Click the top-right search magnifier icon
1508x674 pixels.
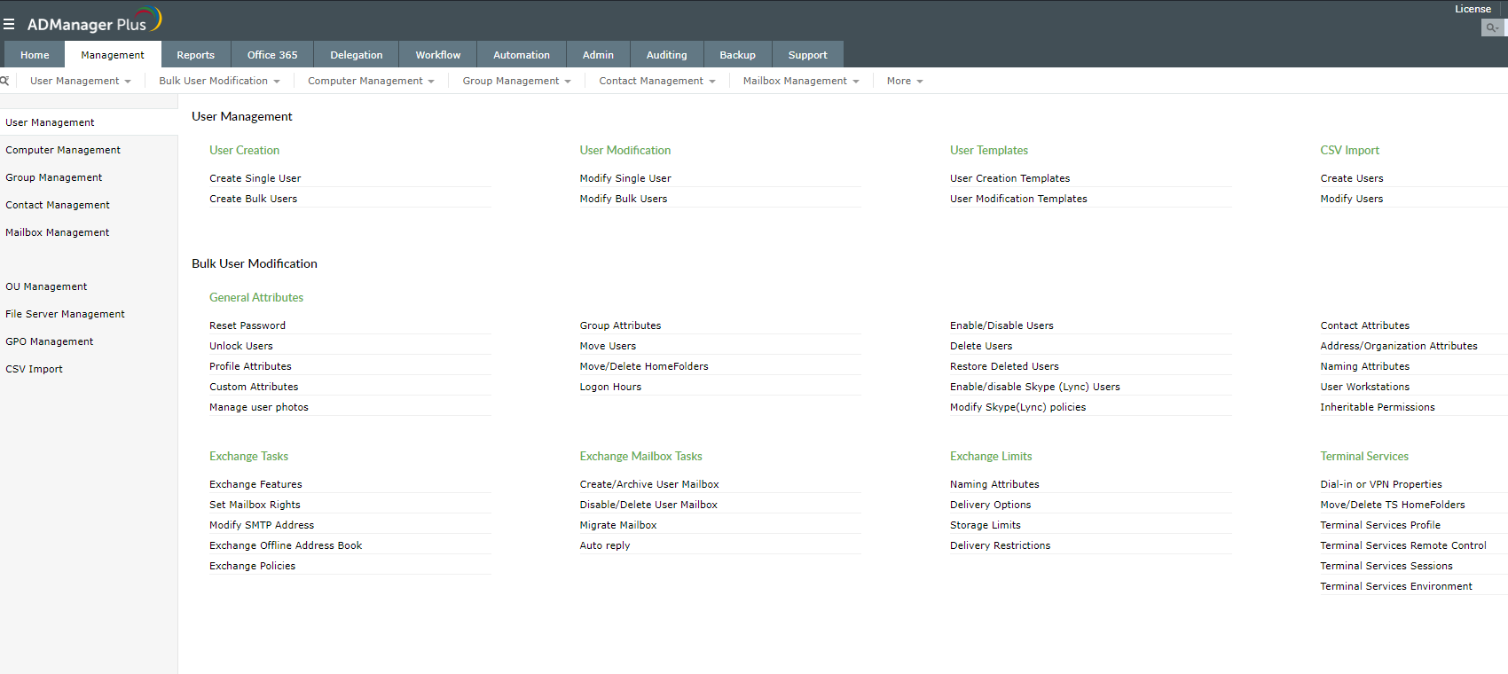pos(1492,28)
